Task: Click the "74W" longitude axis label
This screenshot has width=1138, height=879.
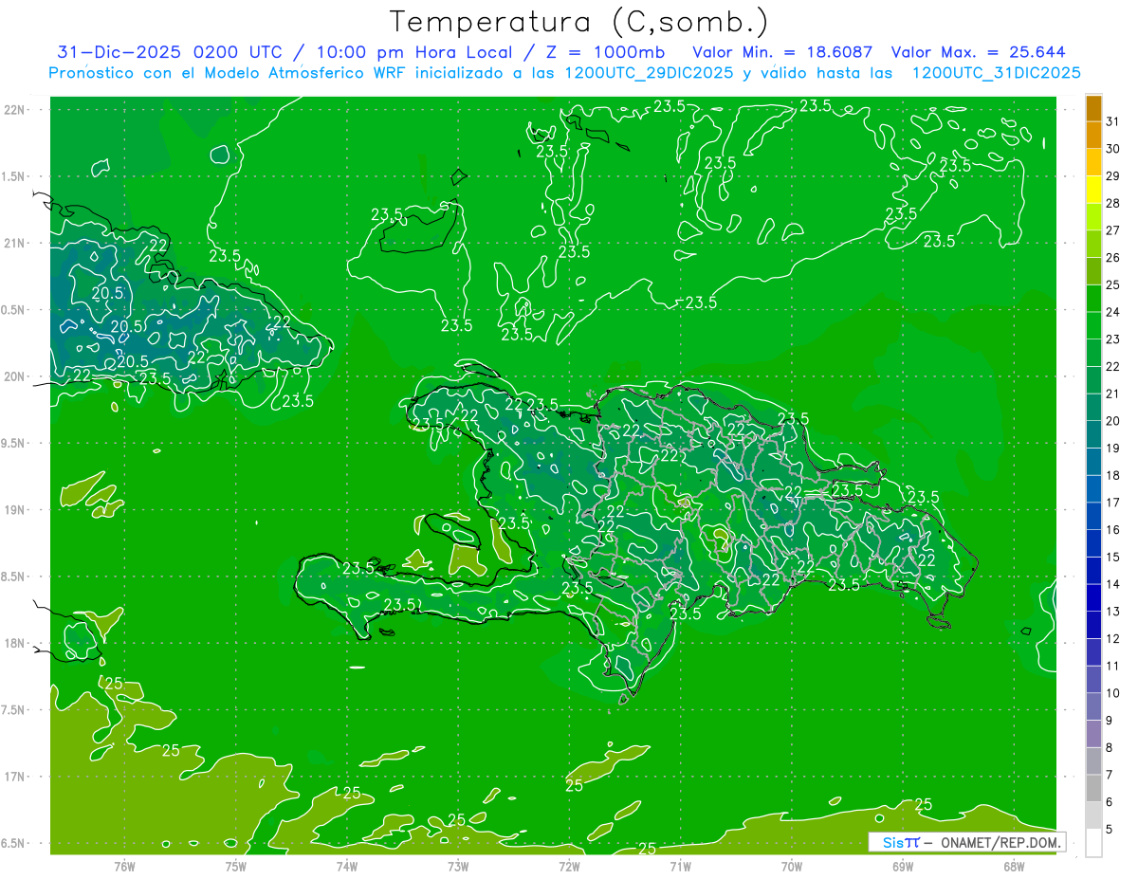Action: click(347, 866)
